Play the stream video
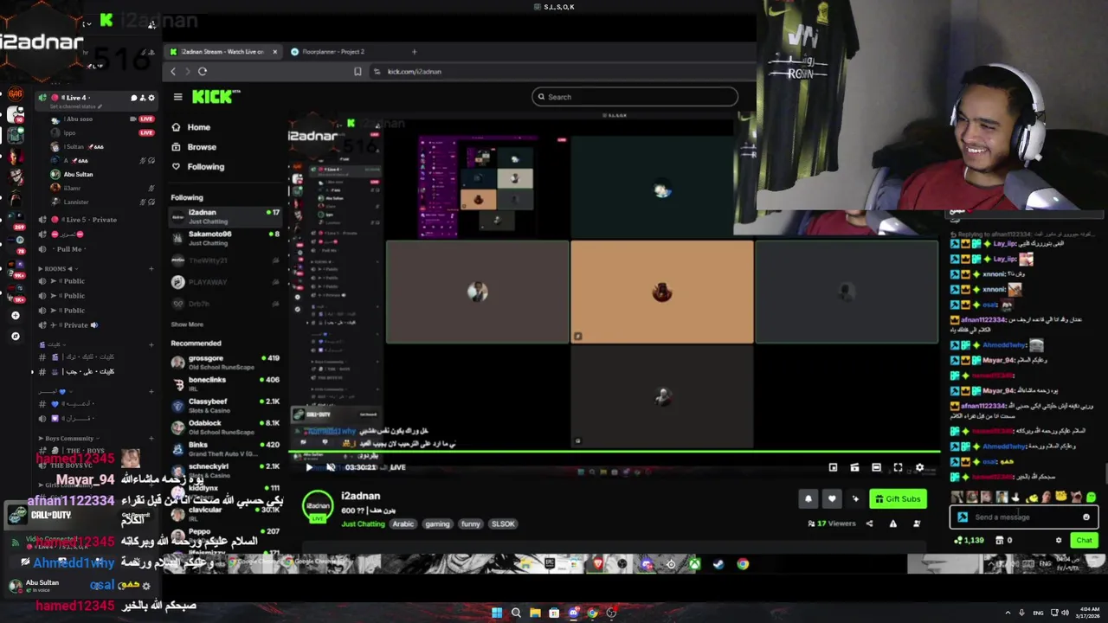This screenshot has height=623, width=1108. pos(309,467)
